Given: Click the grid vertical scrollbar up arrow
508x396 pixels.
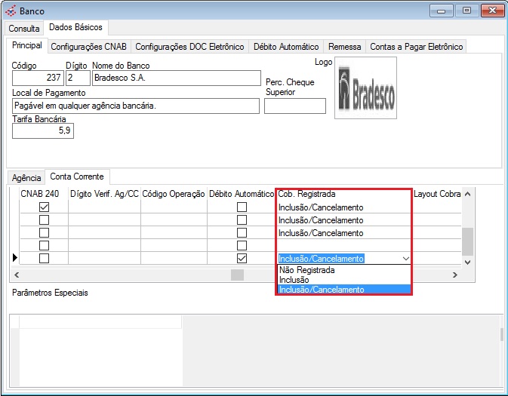Looking at the screenshot, I should [x=467, y=195].
